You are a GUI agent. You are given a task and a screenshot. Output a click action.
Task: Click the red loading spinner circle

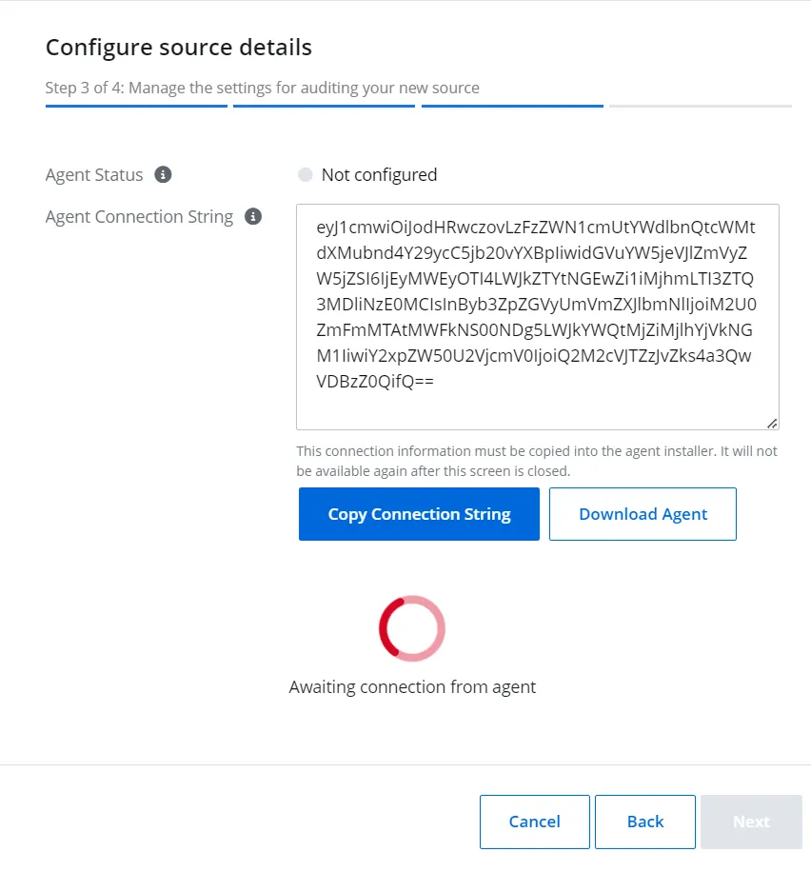coord(412,628)
